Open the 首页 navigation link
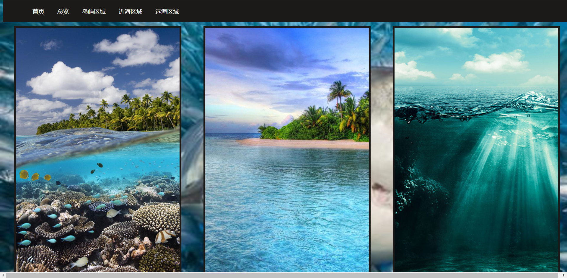Viewport: 567px width, 278px height. point(38,12)
